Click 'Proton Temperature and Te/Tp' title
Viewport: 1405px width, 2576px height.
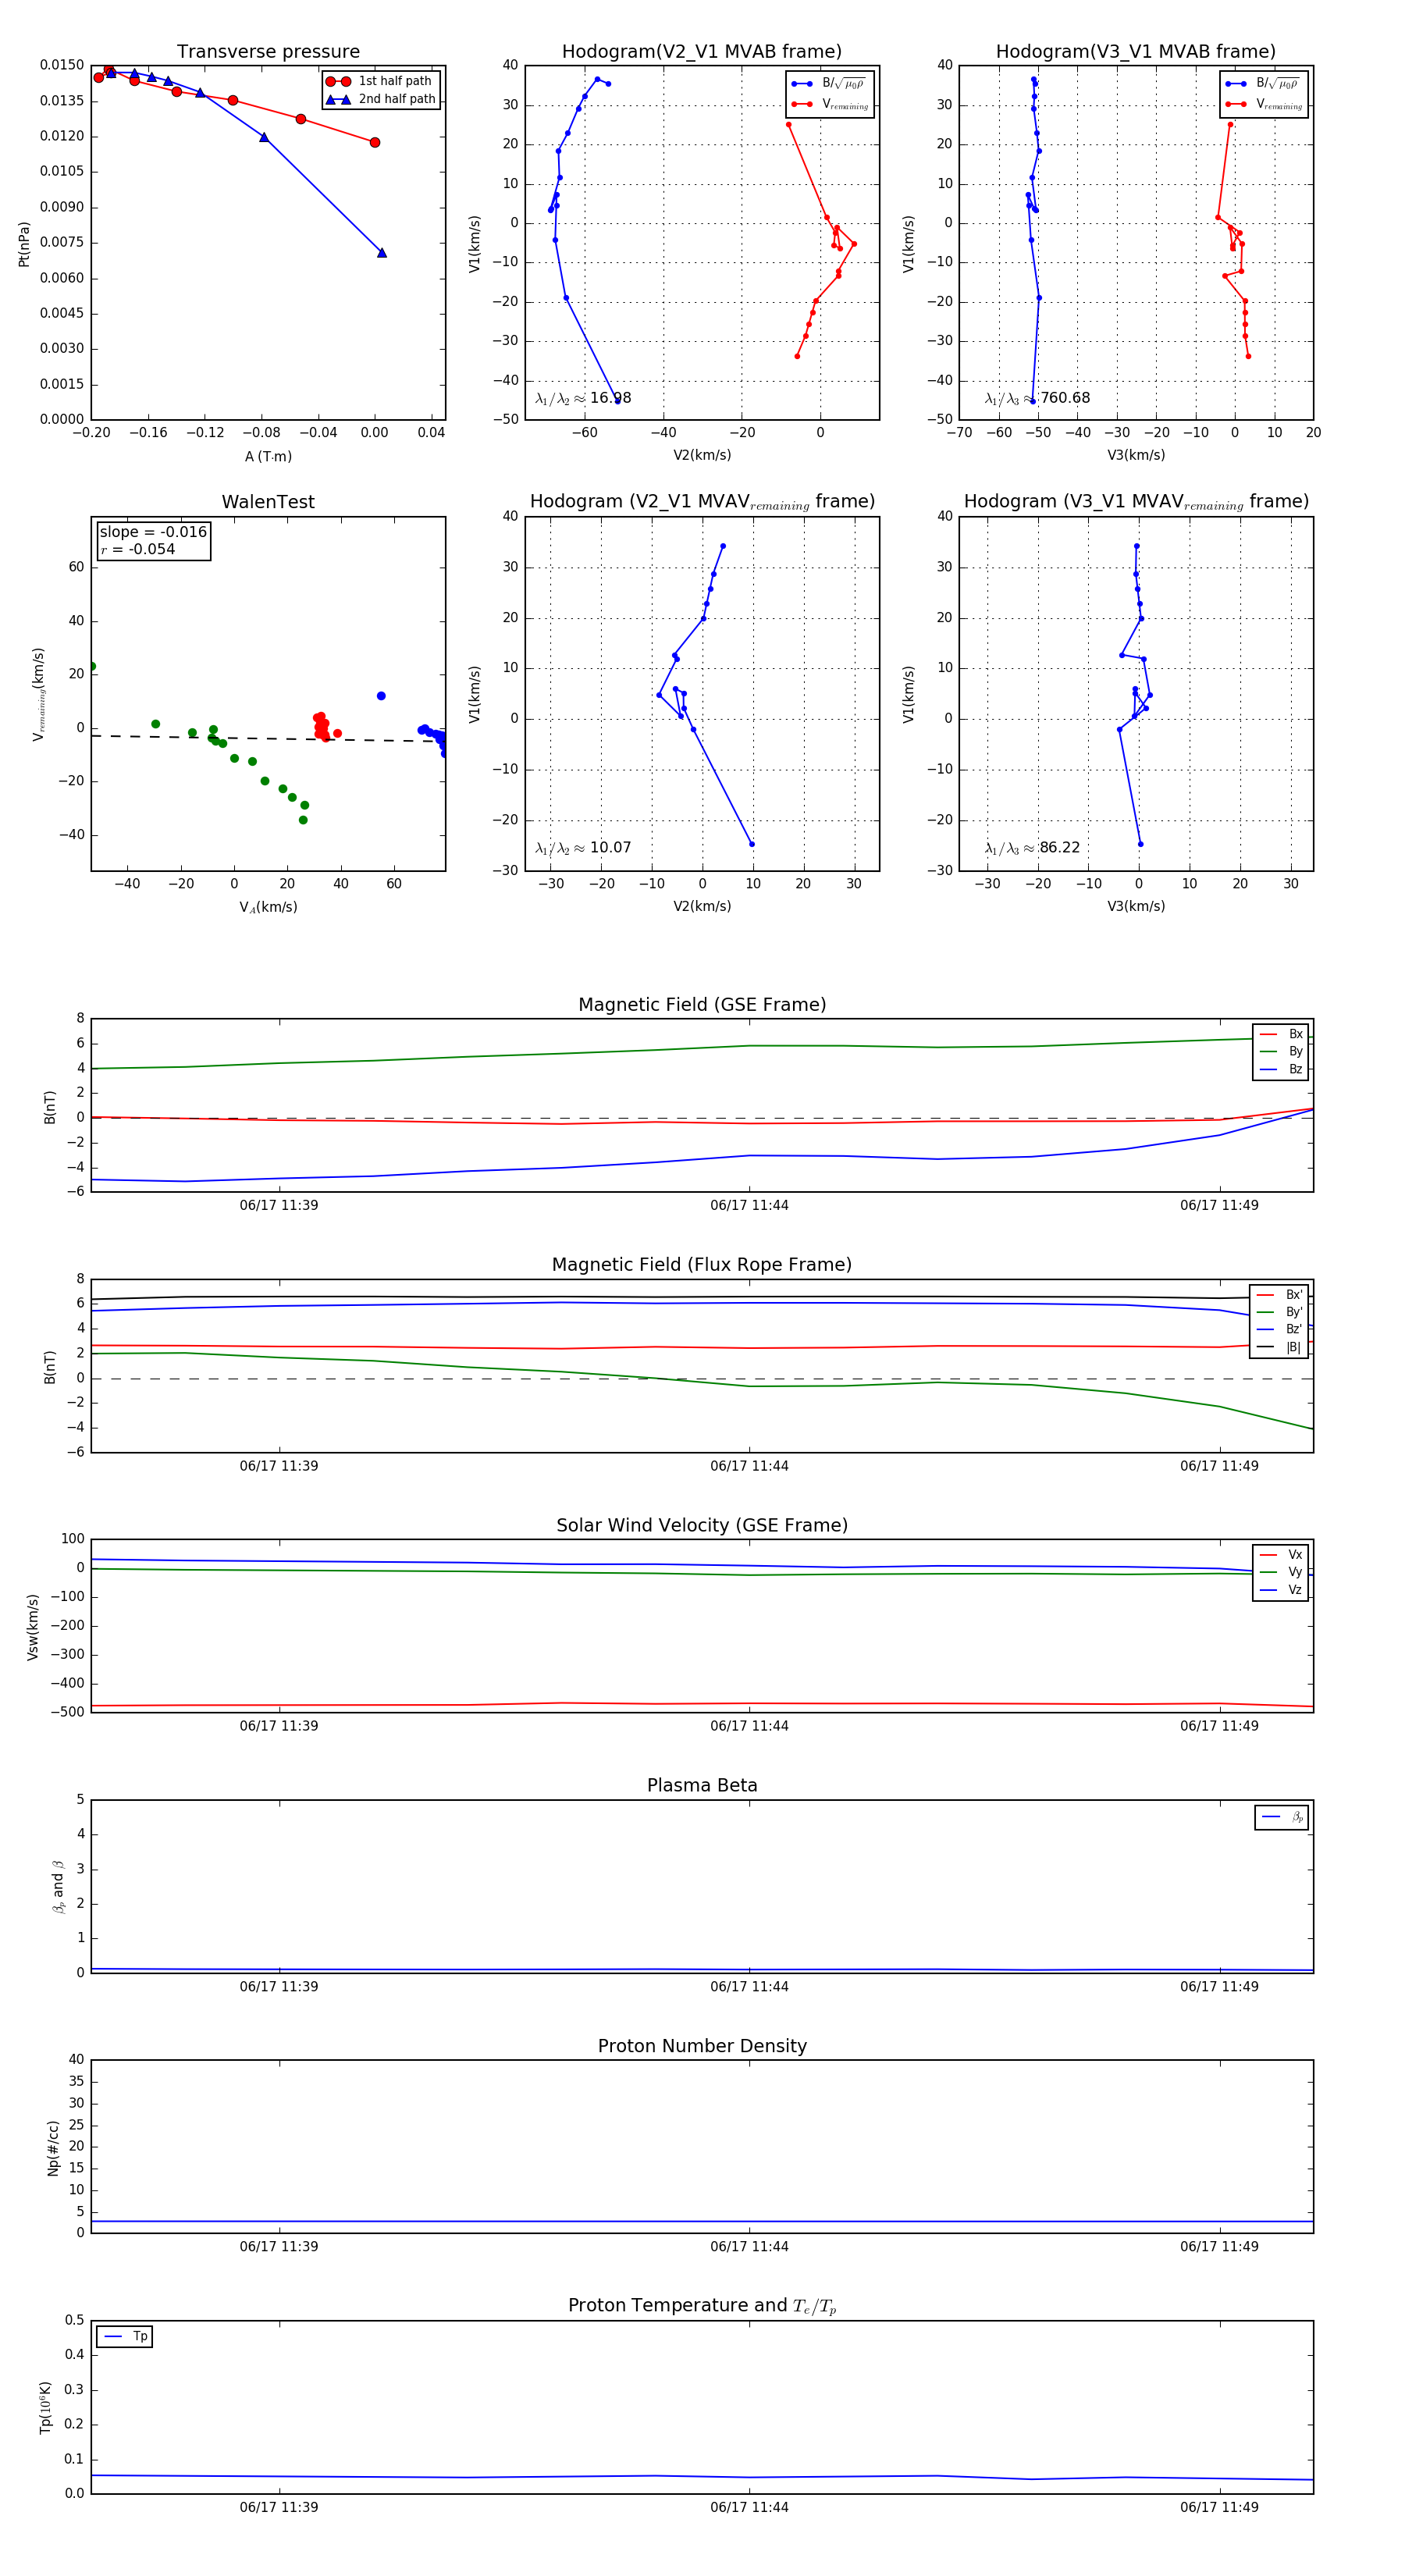coord(702,2306)
